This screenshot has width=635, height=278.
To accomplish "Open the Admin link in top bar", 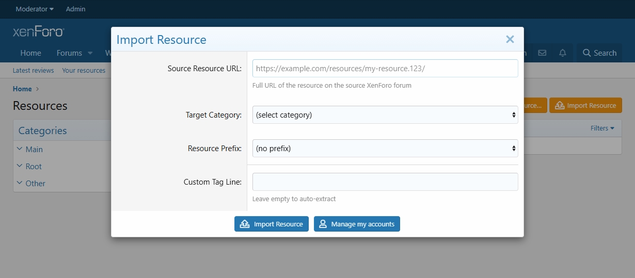I will pyautogui.click(x=76, y=9).
